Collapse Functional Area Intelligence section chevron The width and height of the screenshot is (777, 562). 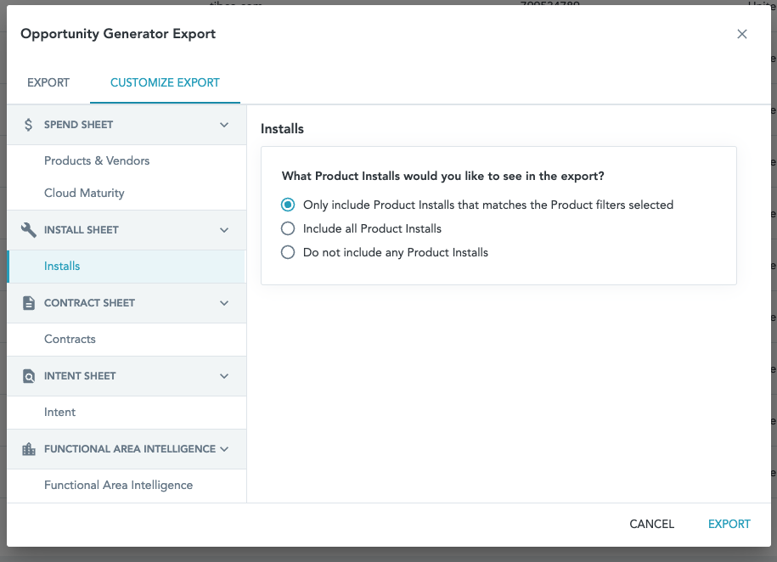(x=224, y=449)
